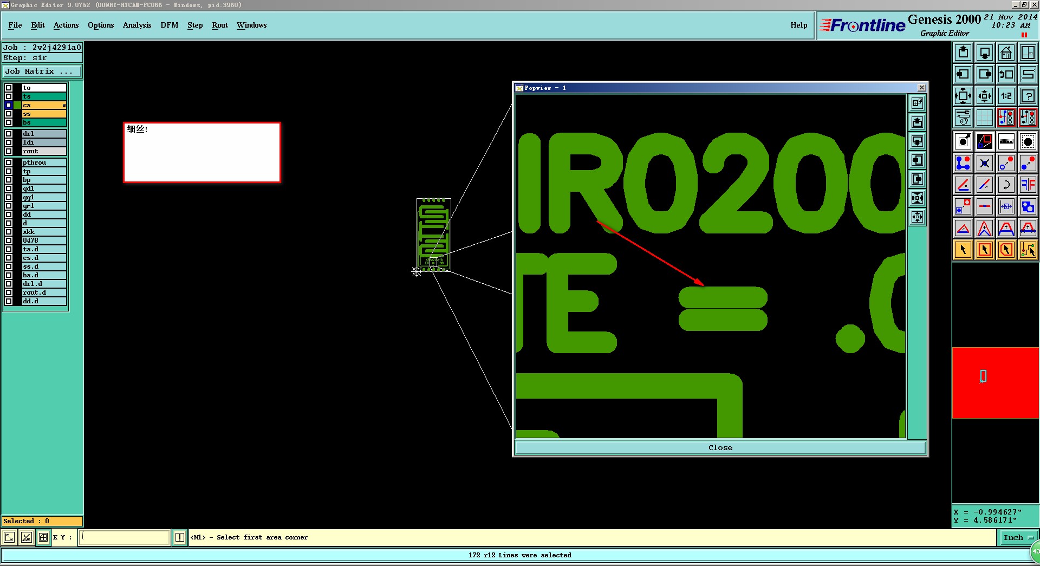This screenshot has width=1040, height=566.
Task: Click the previous view undo zoom icon
Action: tap(1006, 74)
